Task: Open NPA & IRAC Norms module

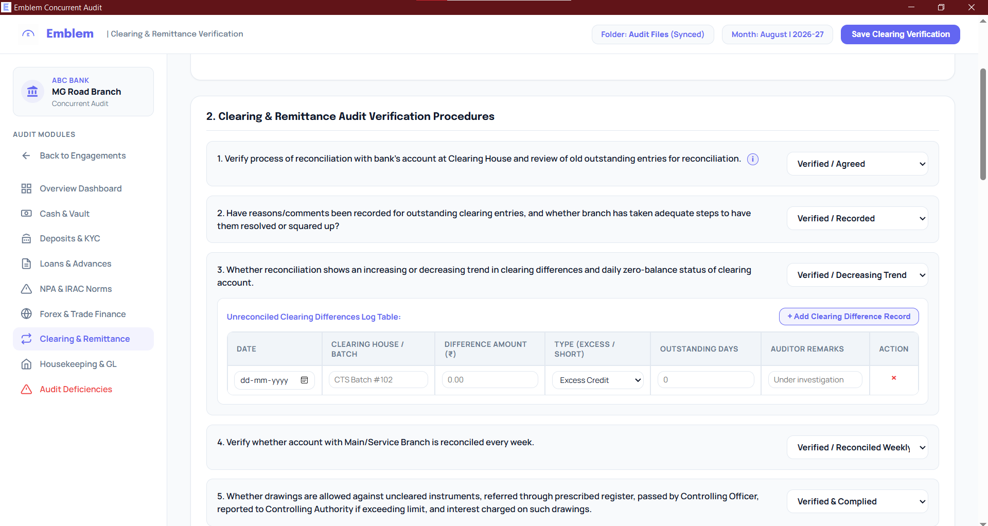Action: click(83, 289)
